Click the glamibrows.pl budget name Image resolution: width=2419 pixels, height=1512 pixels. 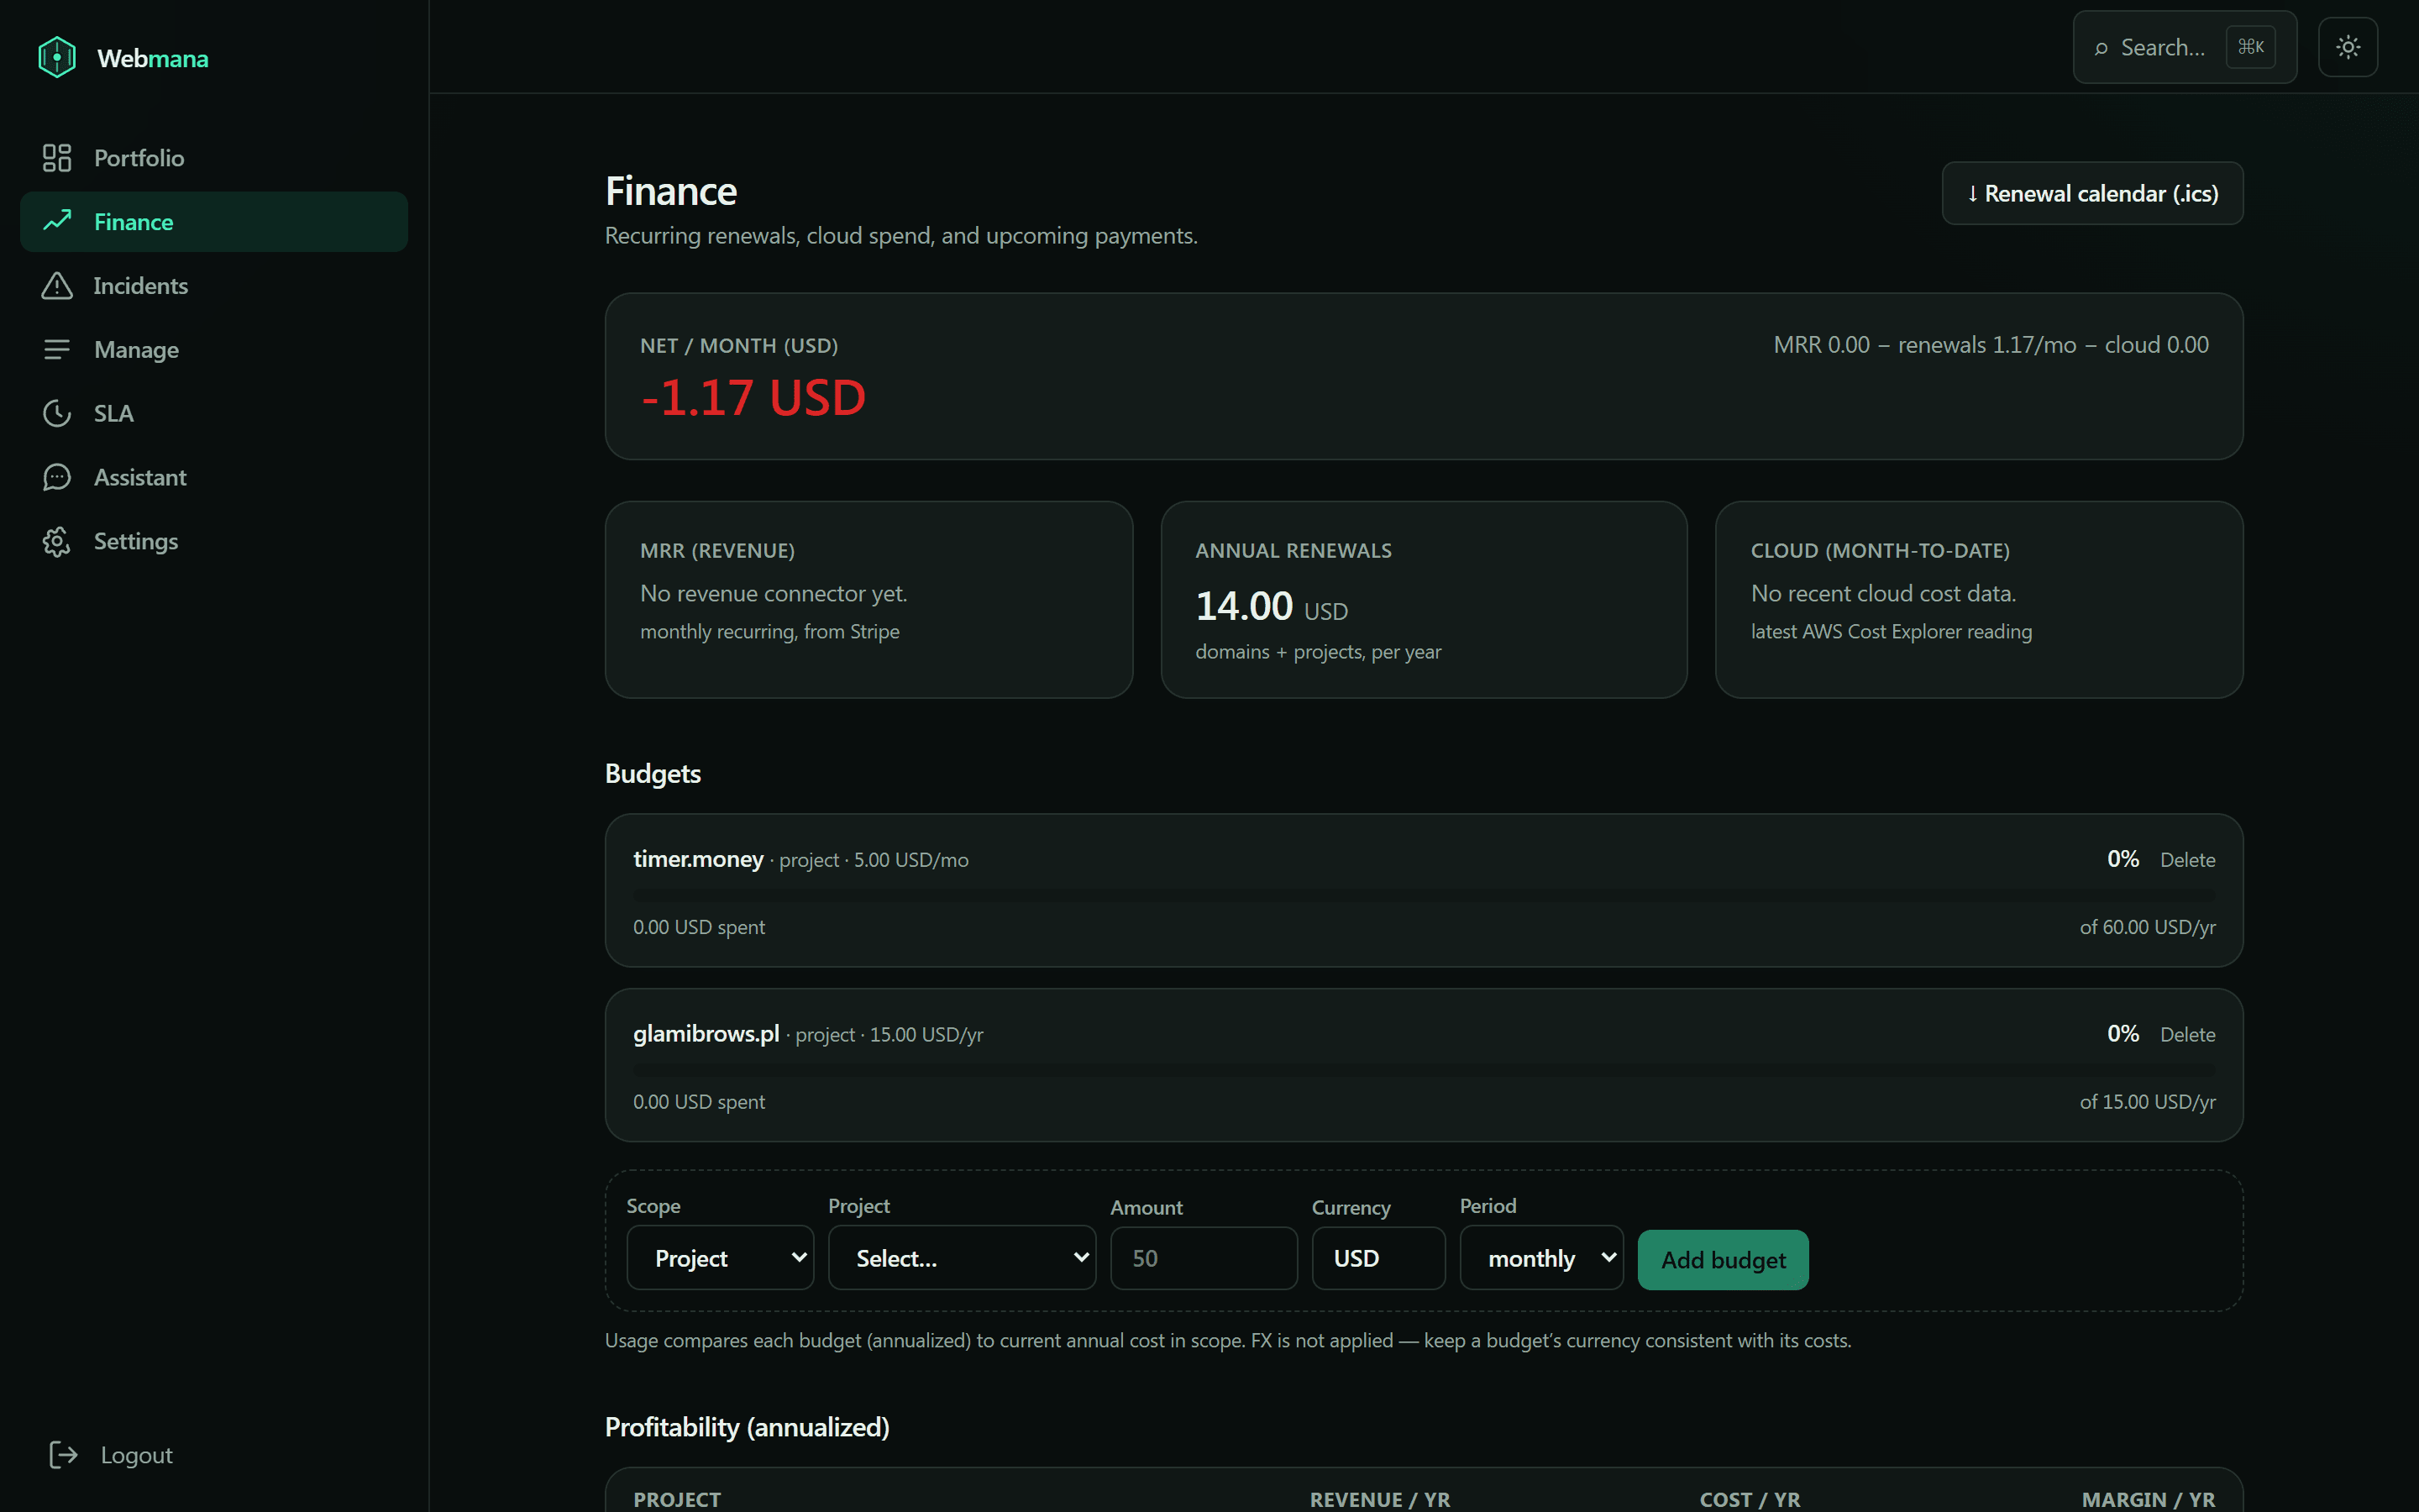(x=706, y=1034)
